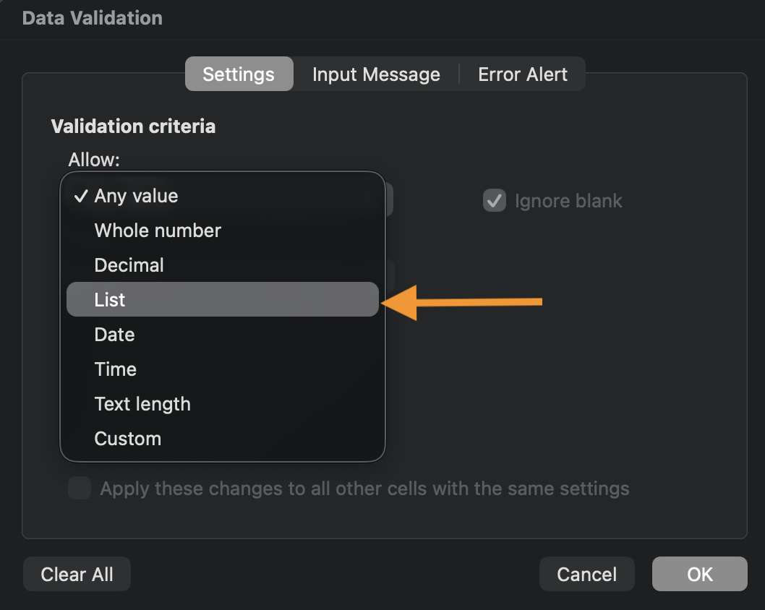Choose List from the Allow dropdown
This screenshot has height=610, width=765.
(x=110, y=300)
